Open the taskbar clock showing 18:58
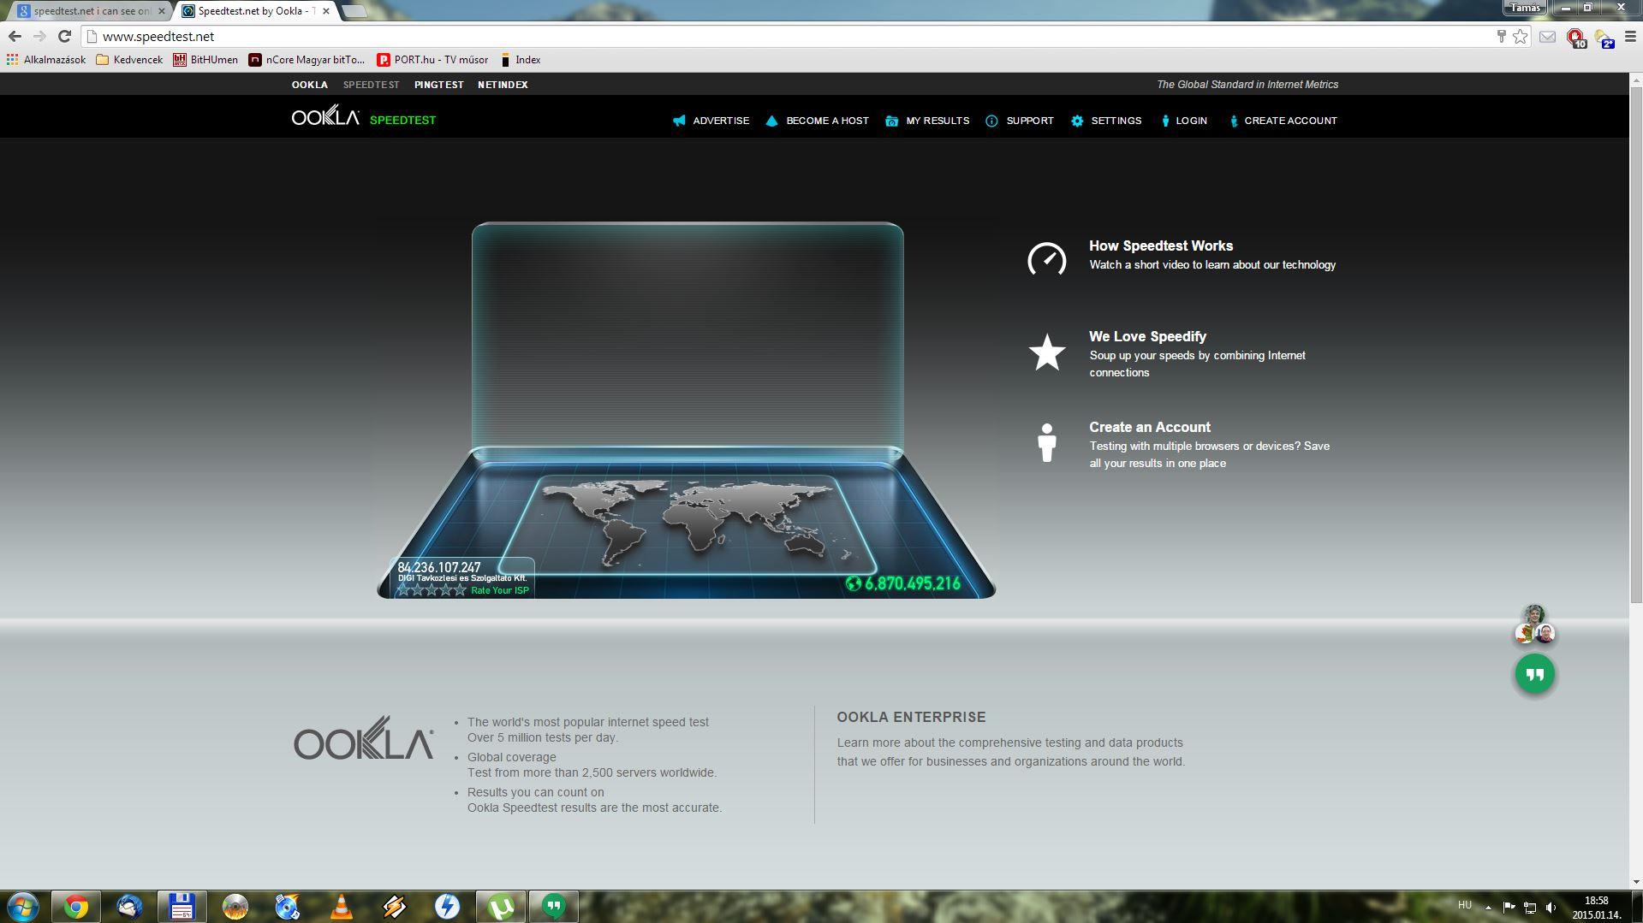 (x=1597, y=907)
